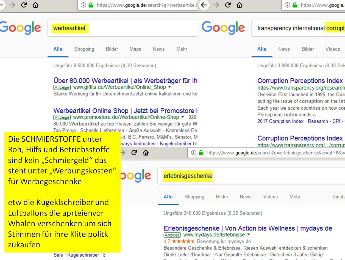Expand dropdown arrow beside www.giffits.de ad URL

pyautogui.click(x=169, y=87)
